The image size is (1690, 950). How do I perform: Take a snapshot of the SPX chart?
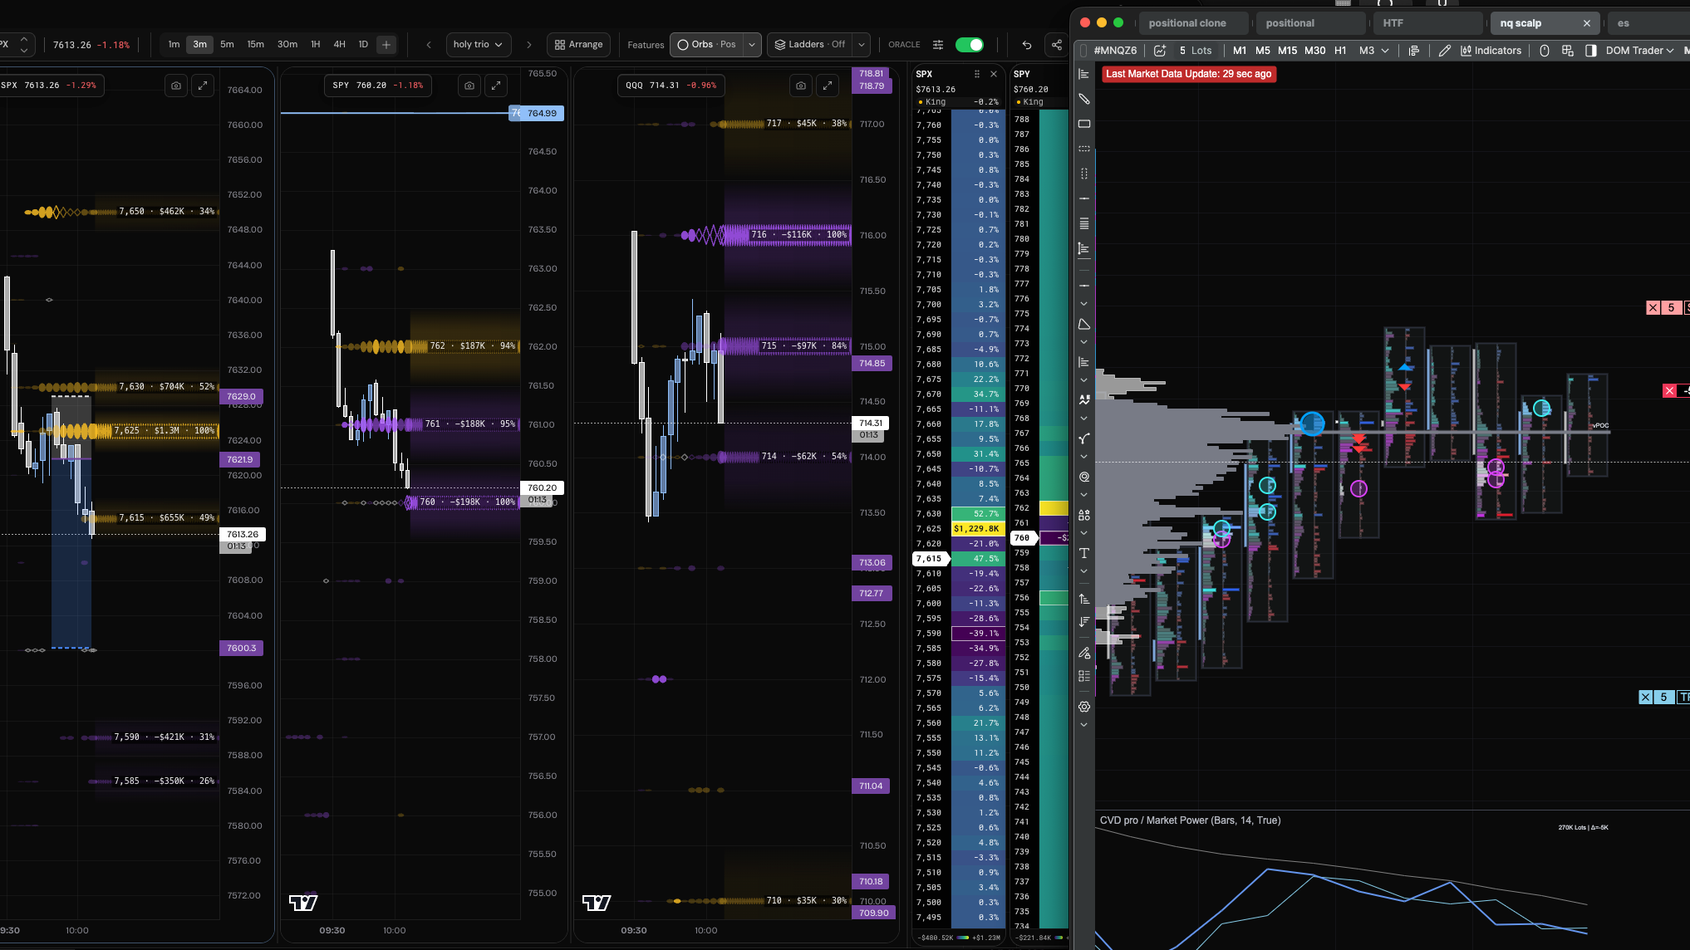(x=176, y=86)
